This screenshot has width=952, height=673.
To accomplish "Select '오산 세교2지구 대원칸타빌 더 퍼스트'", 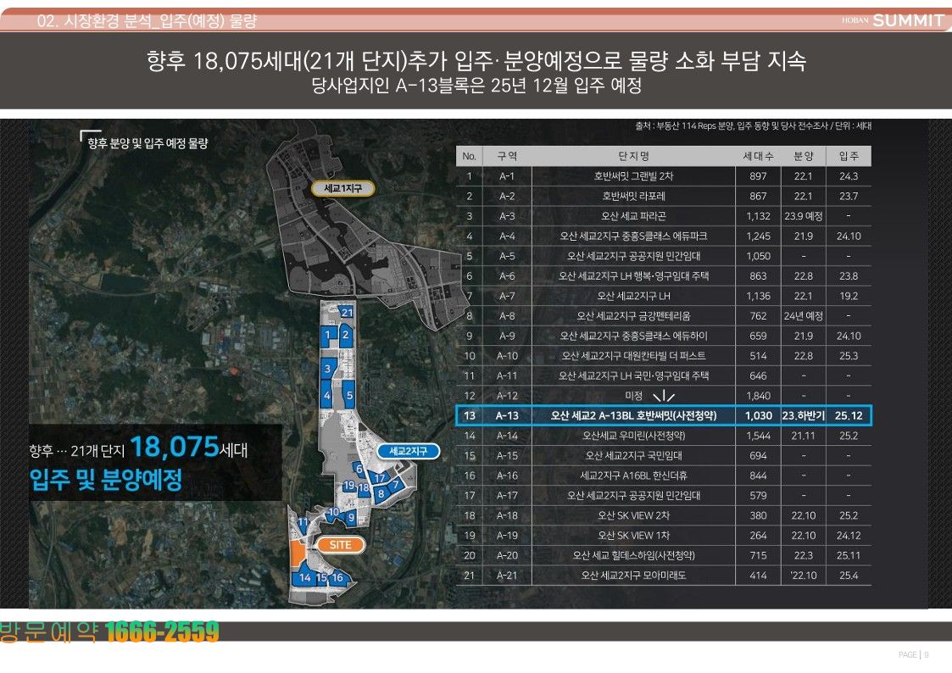I will 633,356.
